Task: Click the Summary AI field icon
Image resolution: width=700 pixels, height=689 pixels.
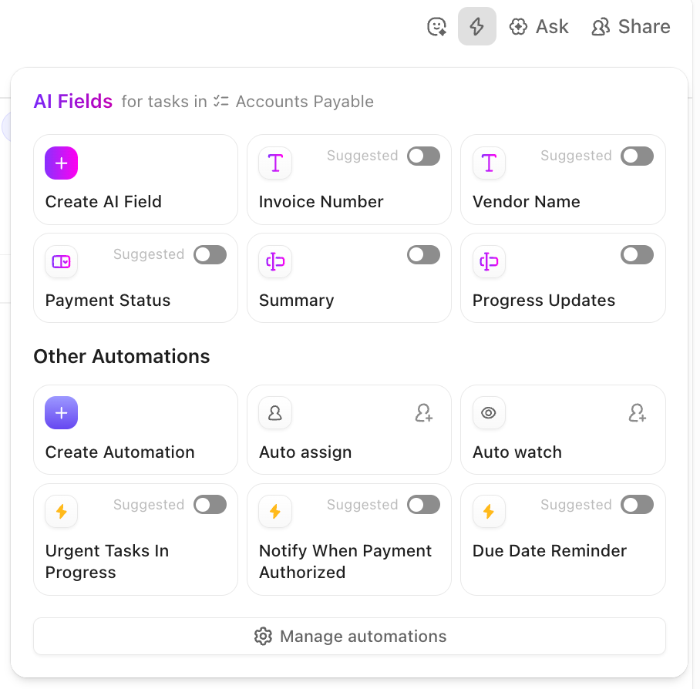Action: click(275, 262)
